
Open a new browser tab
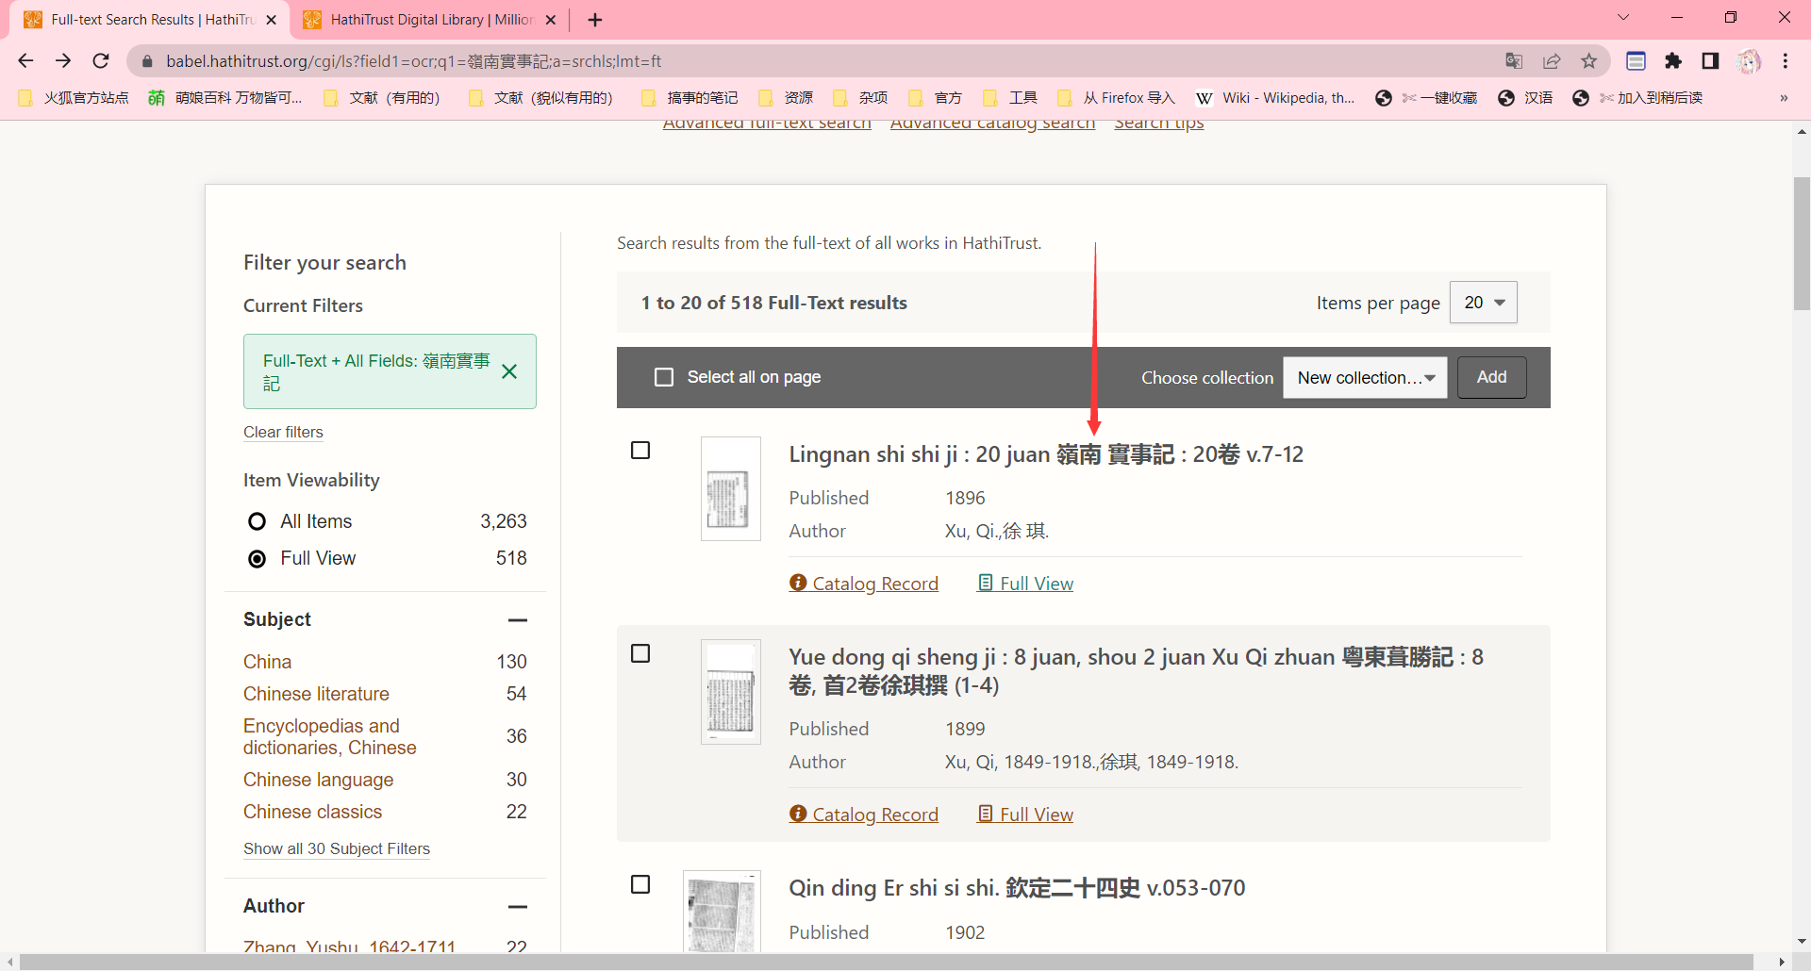point(595,20)
